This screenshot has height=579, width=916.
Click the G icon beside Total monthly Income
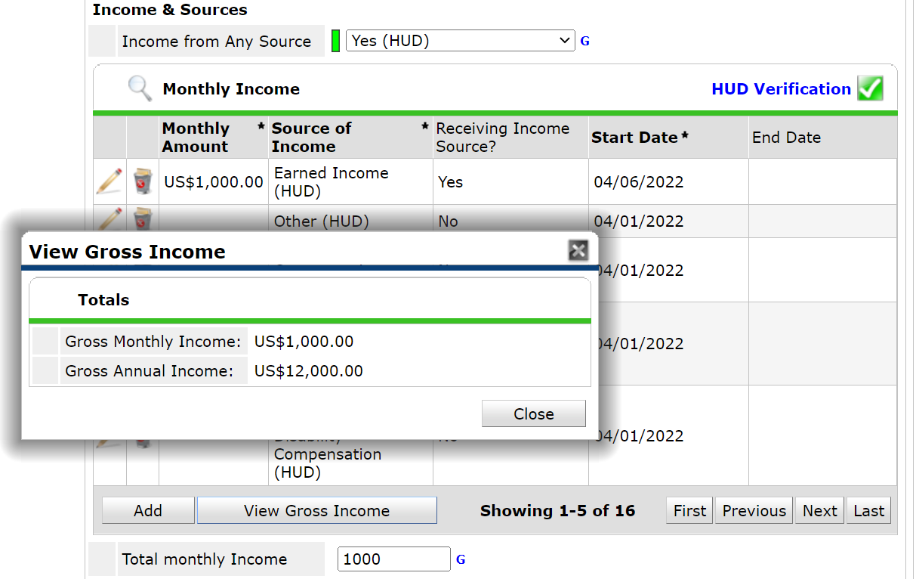(461, 560)
